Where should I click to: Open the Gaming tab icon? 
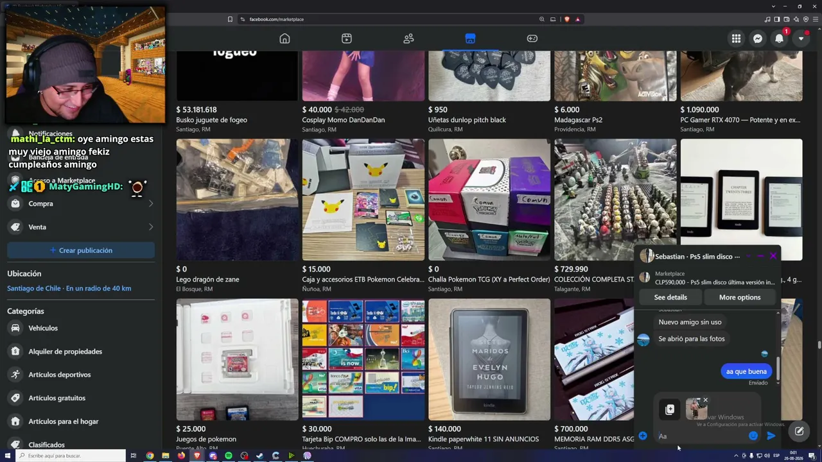(x=532, y=38)
